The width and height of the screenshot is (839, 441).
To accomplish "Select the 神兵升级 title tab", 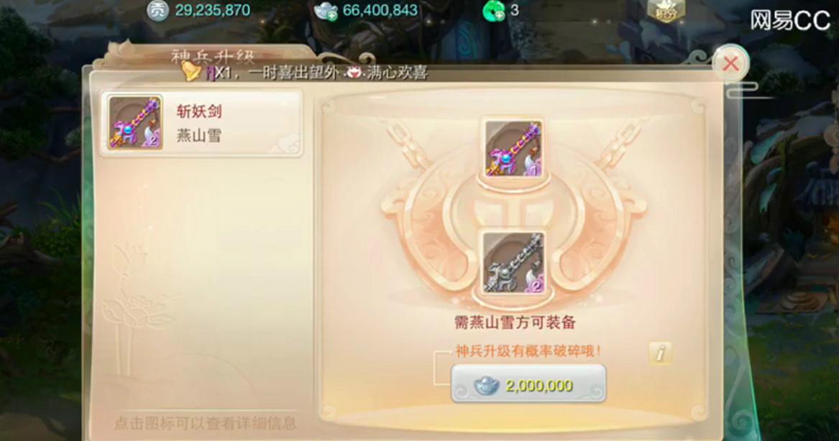I will click(x=213, y=55).
